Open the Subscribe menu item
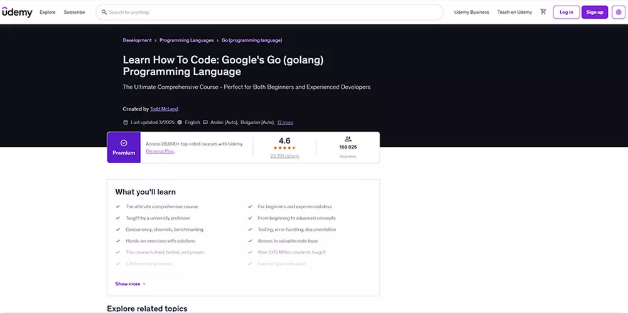Screen dimensions: 628x313 coord(74,12)
